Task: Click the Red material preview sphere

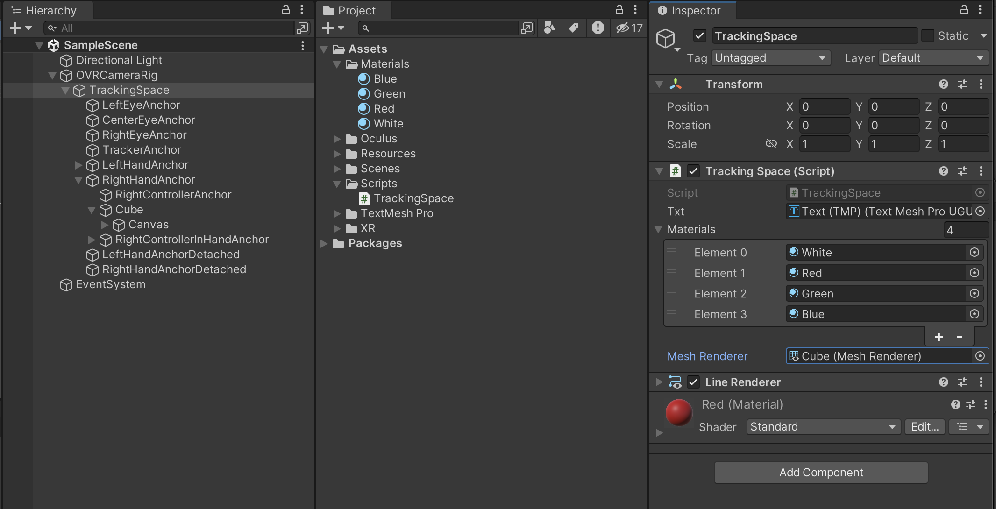Action: pyautogui.click(x=678, y=412)
